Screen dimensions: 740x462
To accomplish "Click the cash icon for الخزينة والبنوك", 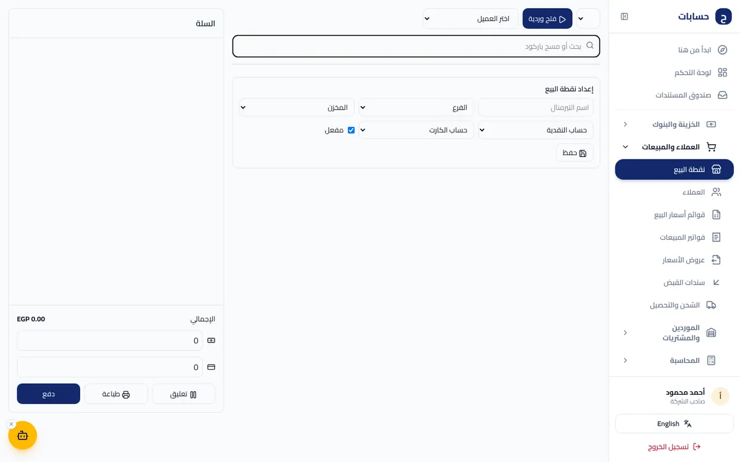I will click(711, 124).
